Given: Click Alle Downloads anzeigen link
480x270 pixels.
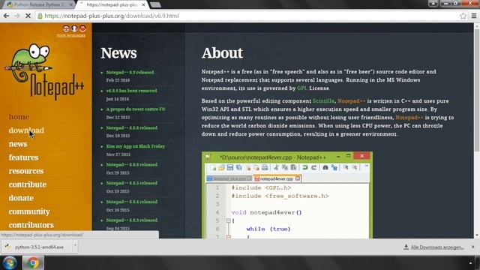Looking at the screenshot, I should point(433,247).
